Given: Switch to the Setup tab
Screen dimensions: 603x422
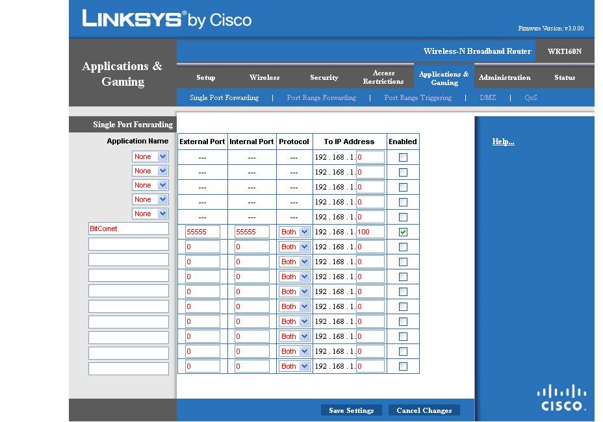Looking at the screenshot, I should tap(206, 77).
